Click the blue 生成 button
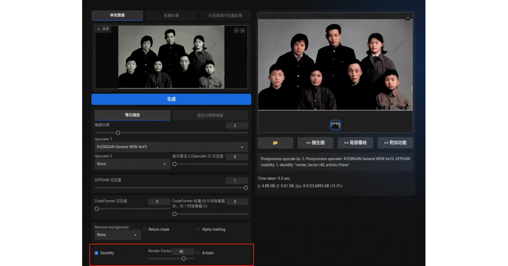Viewport: 508px width, 266px height. [x=171, y=99]
